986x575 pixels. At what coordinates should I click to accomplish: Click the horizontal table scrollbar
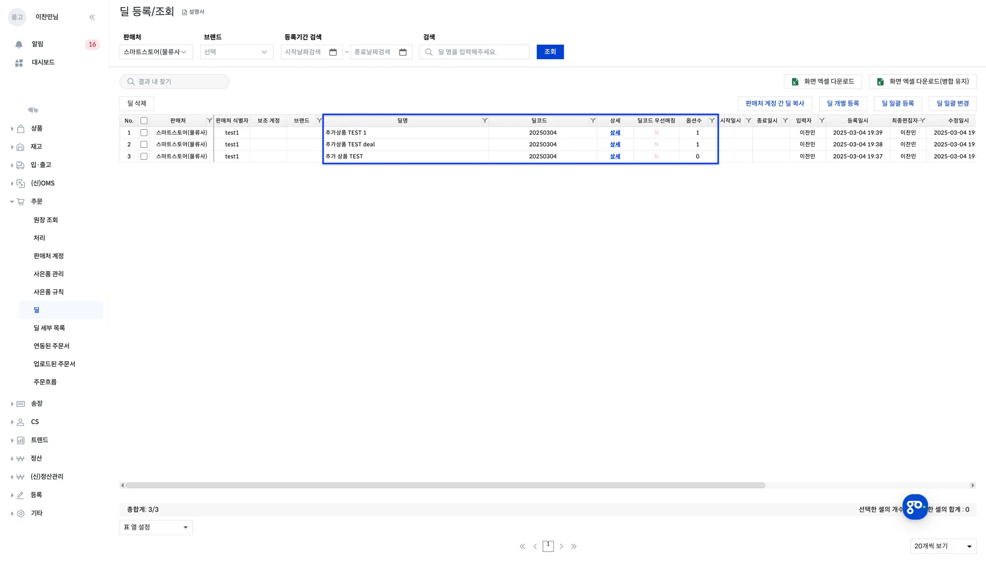click(x=445, y=486)
